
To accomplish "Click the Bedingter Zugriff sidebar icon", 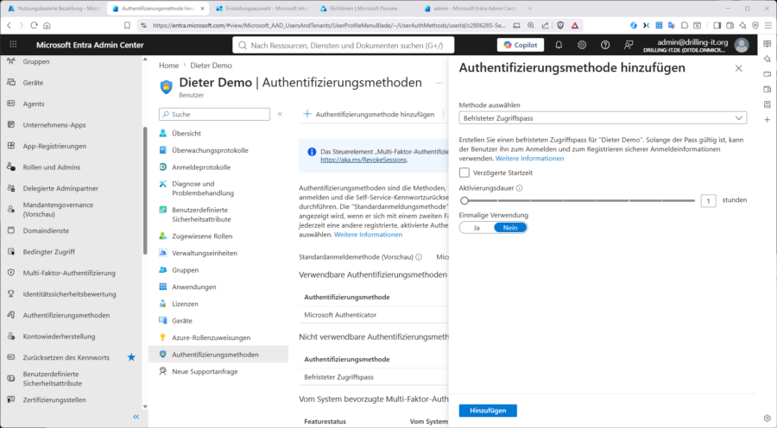I will (x=11, y=252).
